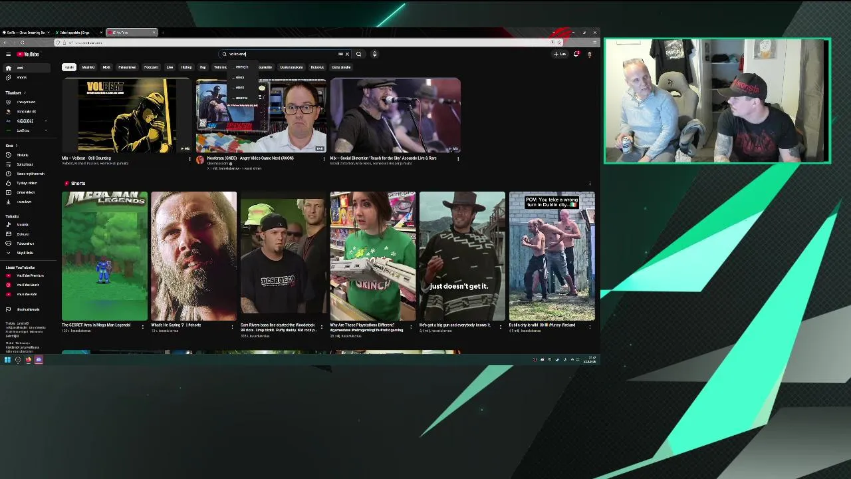This screenshot has width=851, height=479.
Task: Select the Pelaaminen filter chip
Action: tap(127, 67)
